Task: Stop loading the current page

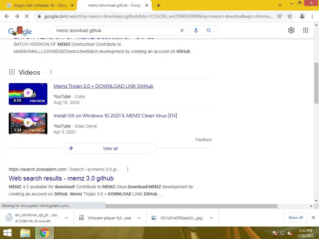Action: [x=27, y=16]
